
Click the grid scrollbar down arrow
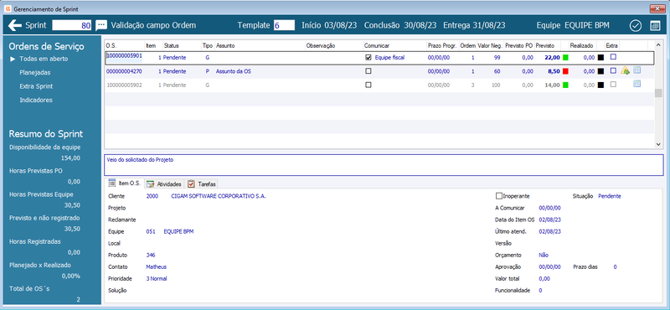point(658,144)
